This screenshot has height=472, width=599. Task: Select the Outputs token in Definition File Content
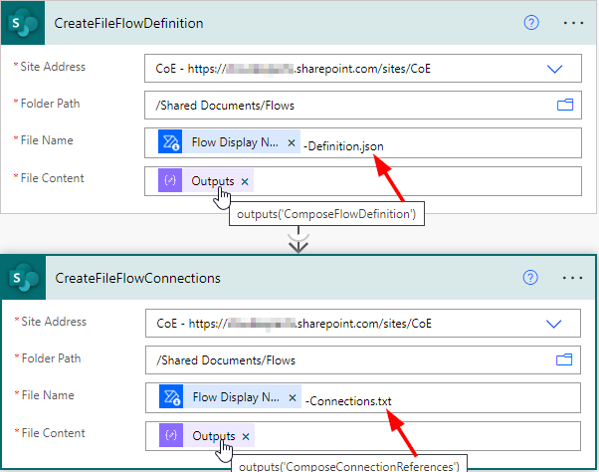coord(212,181)
